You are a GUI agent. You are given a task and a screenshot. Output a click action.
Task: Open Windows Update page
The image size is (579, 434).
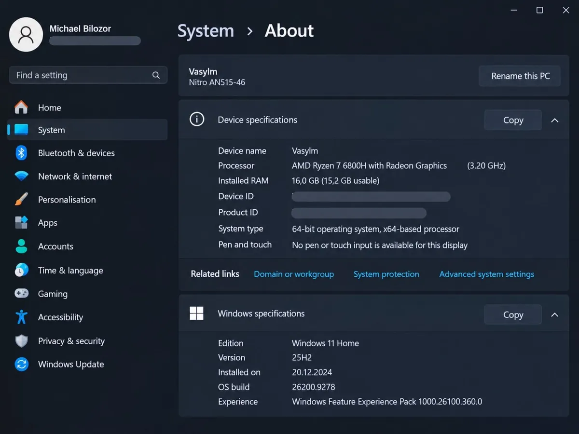point(87,364)
